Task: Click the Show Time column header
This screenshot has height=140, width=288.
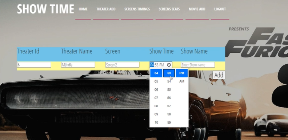Action: [161, 51]
